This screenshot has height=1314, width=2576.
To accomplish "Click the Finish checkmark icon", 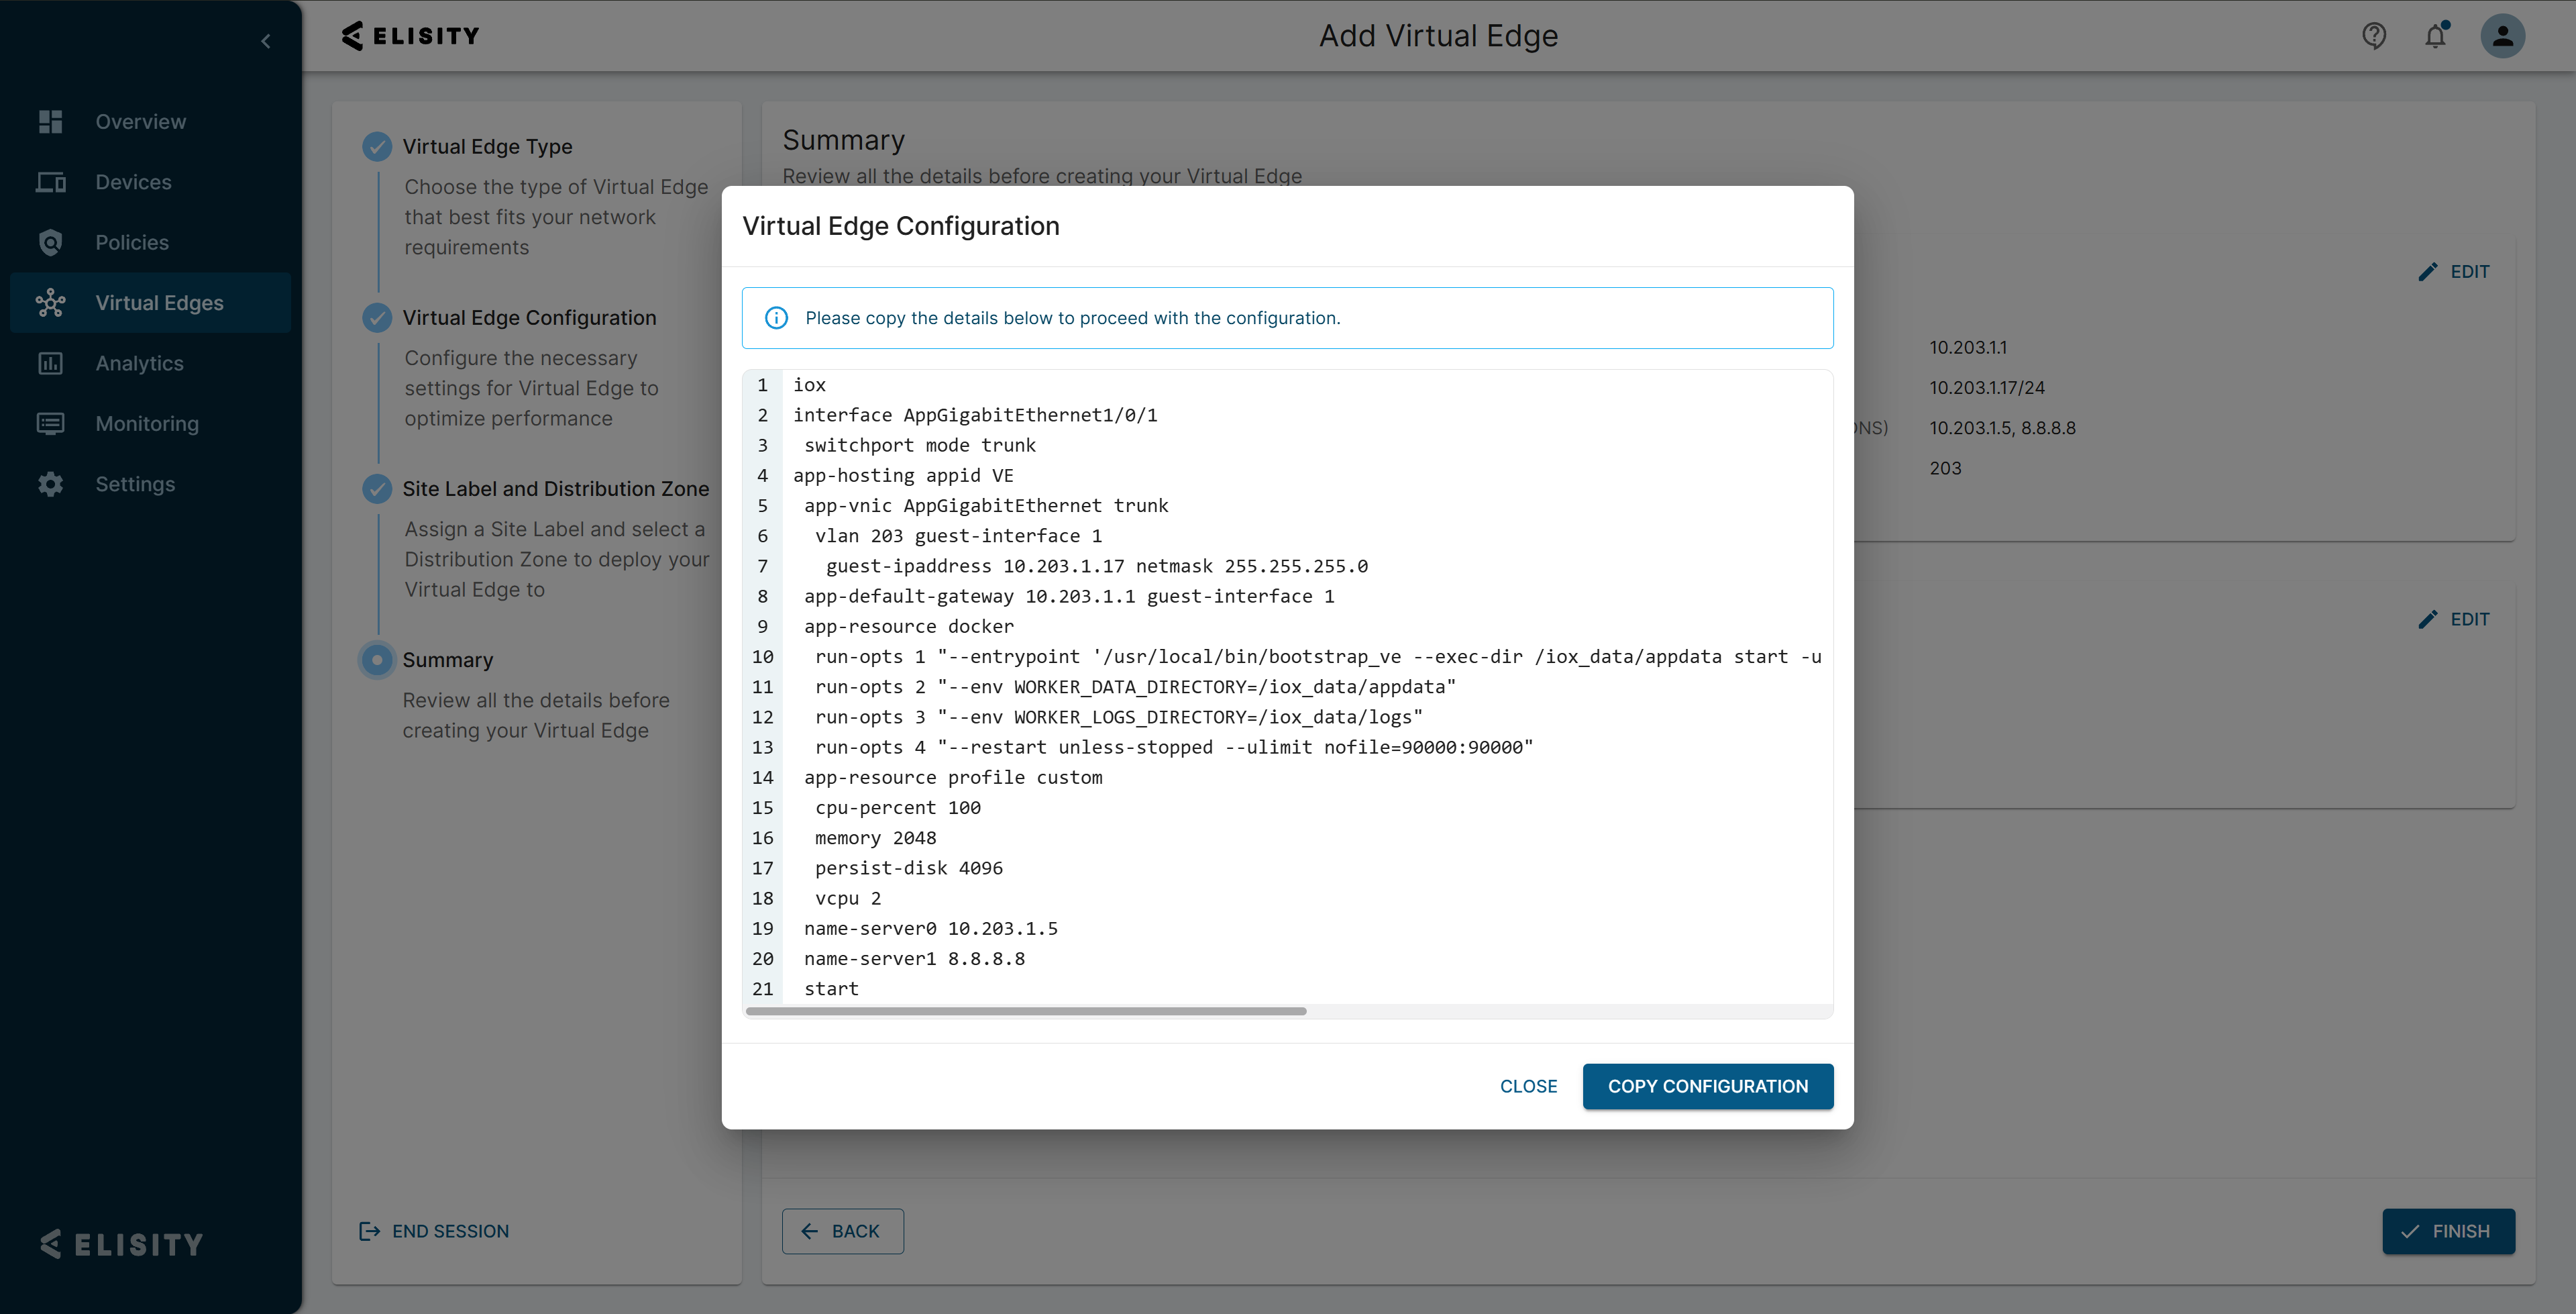I will click(2410, 1231).
